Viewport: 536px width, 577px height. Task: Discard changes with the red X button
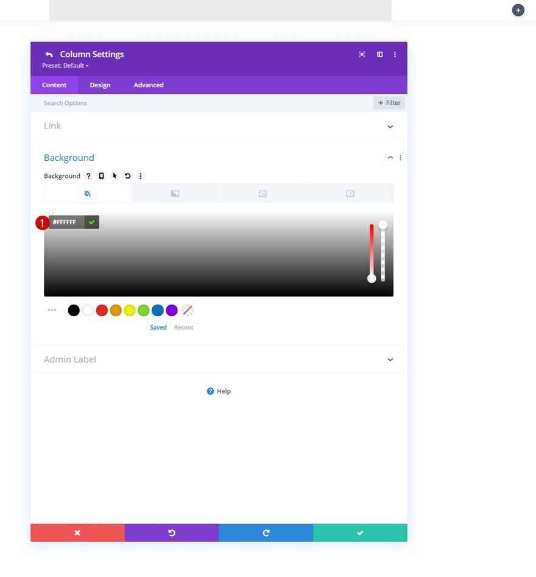[x=77, y=533]
